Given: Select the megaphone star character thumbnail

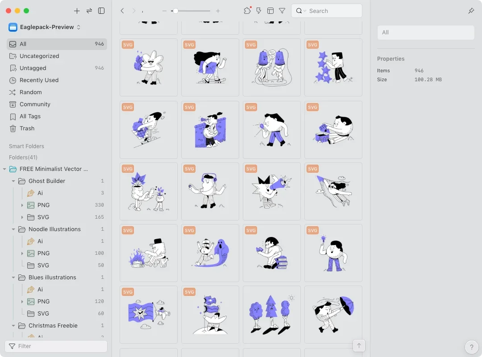Looking at the screenshot, I should (272, 191).
